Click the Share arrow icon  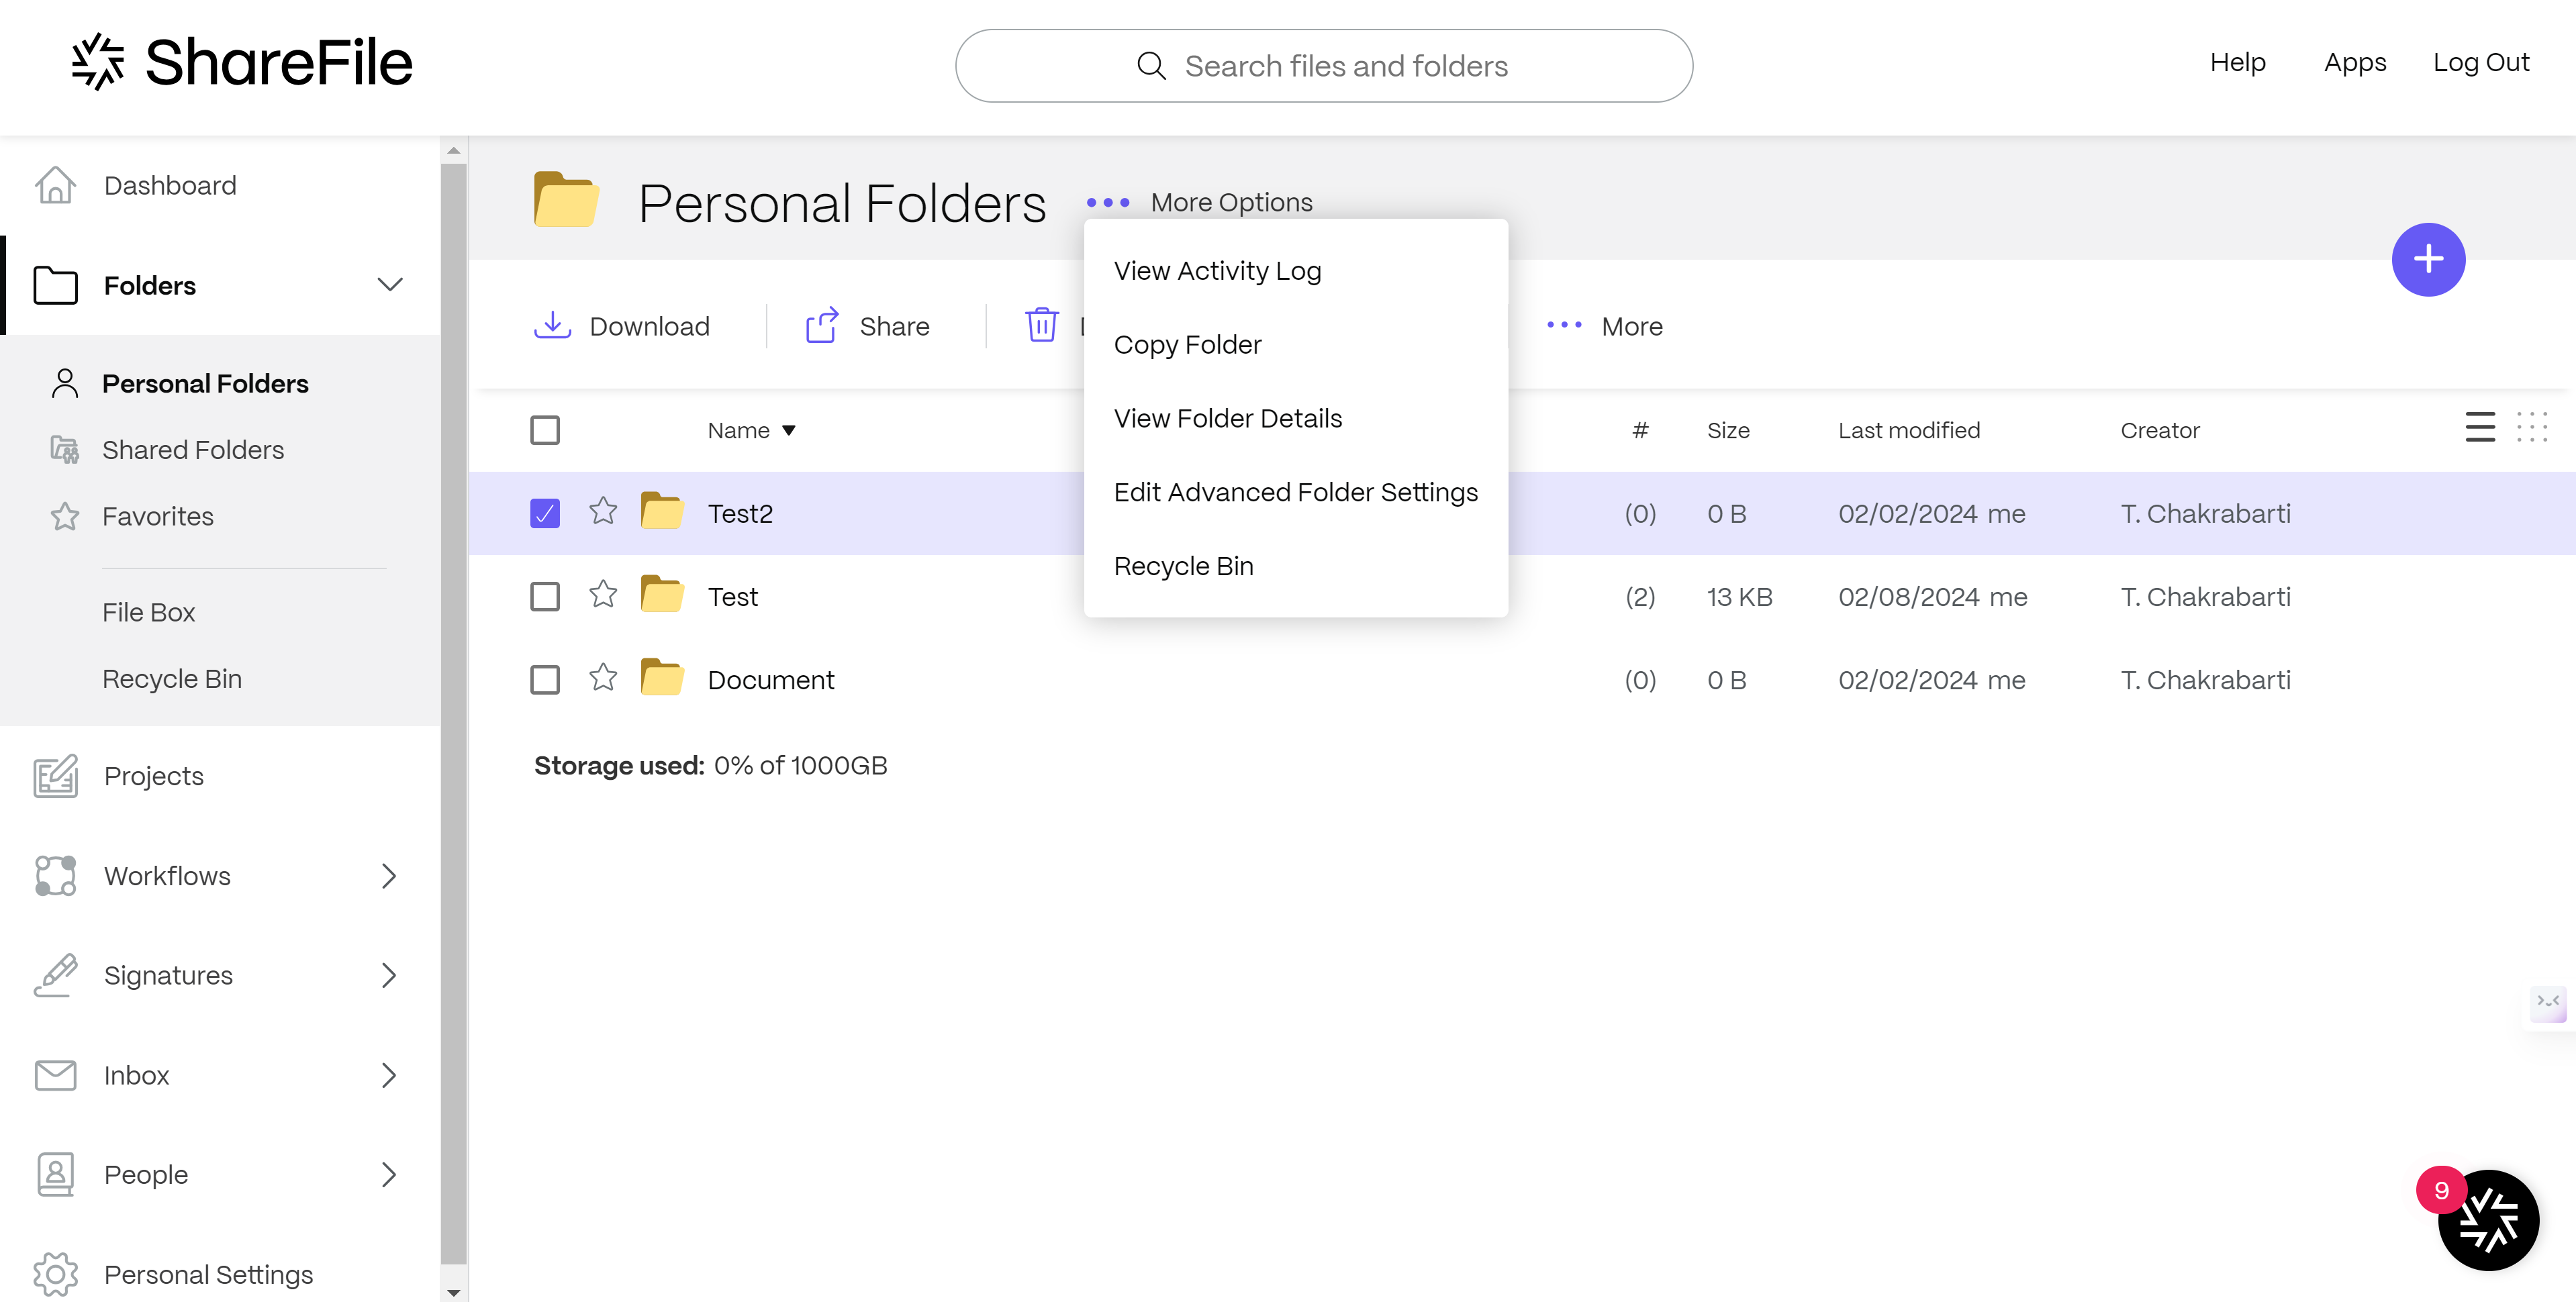coord(821,325)
